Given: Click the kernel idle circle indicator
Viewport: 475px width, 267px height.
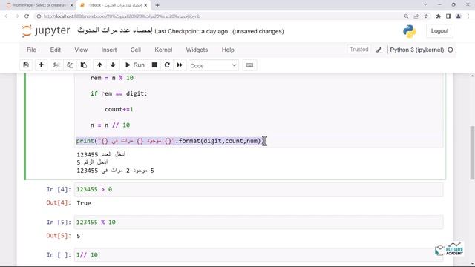Looking at the screenshot, I should click(451, 50).
